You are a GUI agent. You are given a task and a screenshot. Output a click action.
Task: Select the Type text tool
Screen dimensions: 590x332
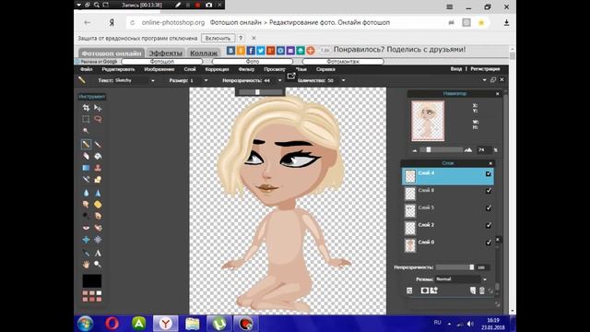click(x=98, y=253)
